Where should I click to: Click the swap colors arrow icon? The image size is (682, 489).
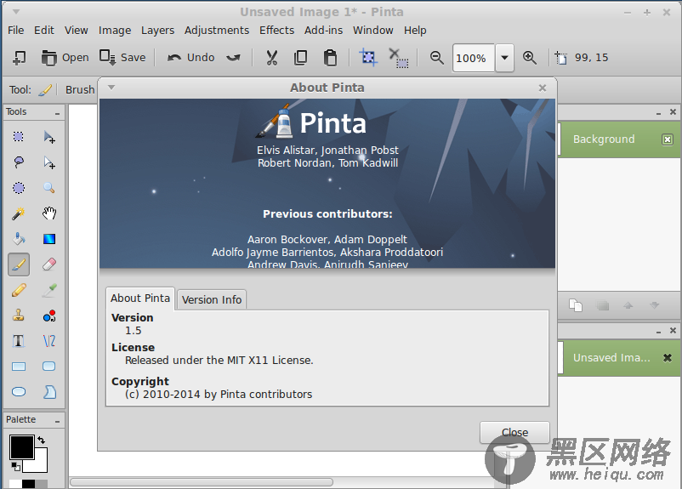click(42, 440)
